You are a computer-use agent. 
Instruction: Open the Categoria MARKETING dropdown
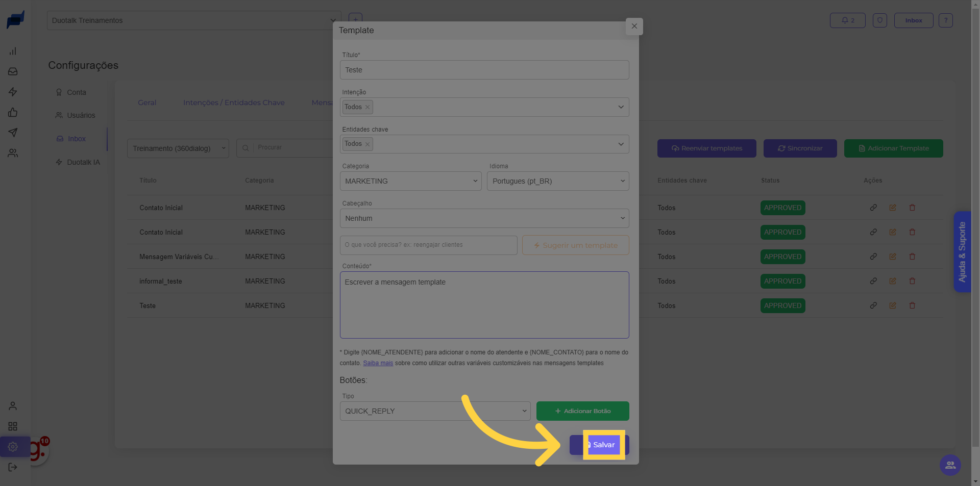pyautogui.click(x=410, y=181)
